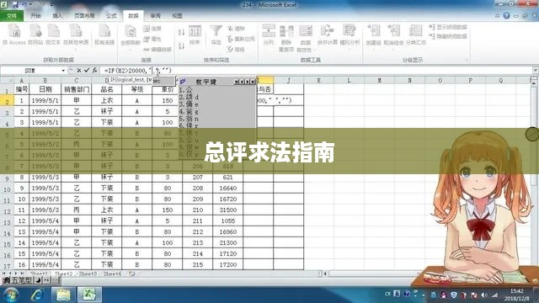The image size is (539, 303).
Task: Switch to the Sheet4 worksheet tab
Action: point(112,274)
